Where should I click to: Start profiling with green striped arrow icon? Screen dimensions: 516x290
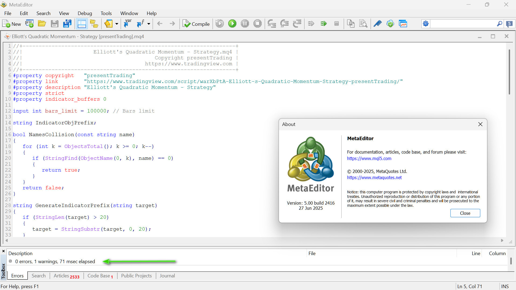[x=324, y=24]
